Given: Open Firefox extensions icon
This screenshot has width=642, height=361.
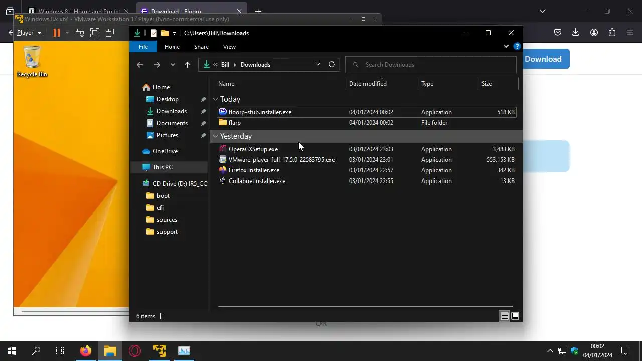Looking at the screenshot, I should coord(612,32).
